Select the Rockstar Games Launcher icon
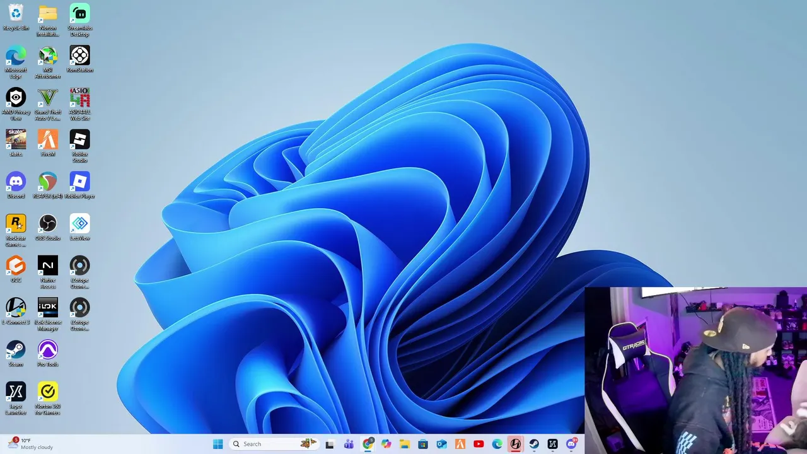 (16, 231)
